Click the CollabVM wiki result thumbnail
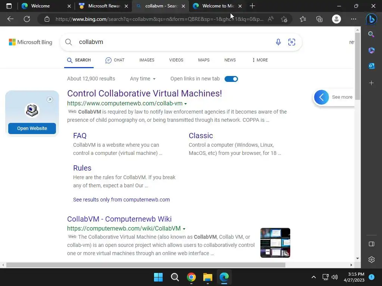The width and height of the screenshot is (382, 286). pos(275,243)
